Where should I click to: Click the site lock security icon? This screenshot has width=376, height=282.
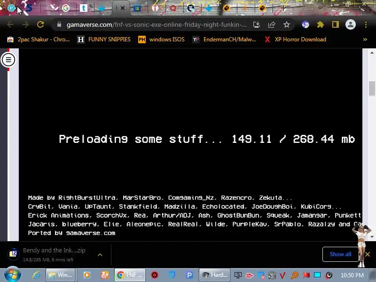pos(59,24)
